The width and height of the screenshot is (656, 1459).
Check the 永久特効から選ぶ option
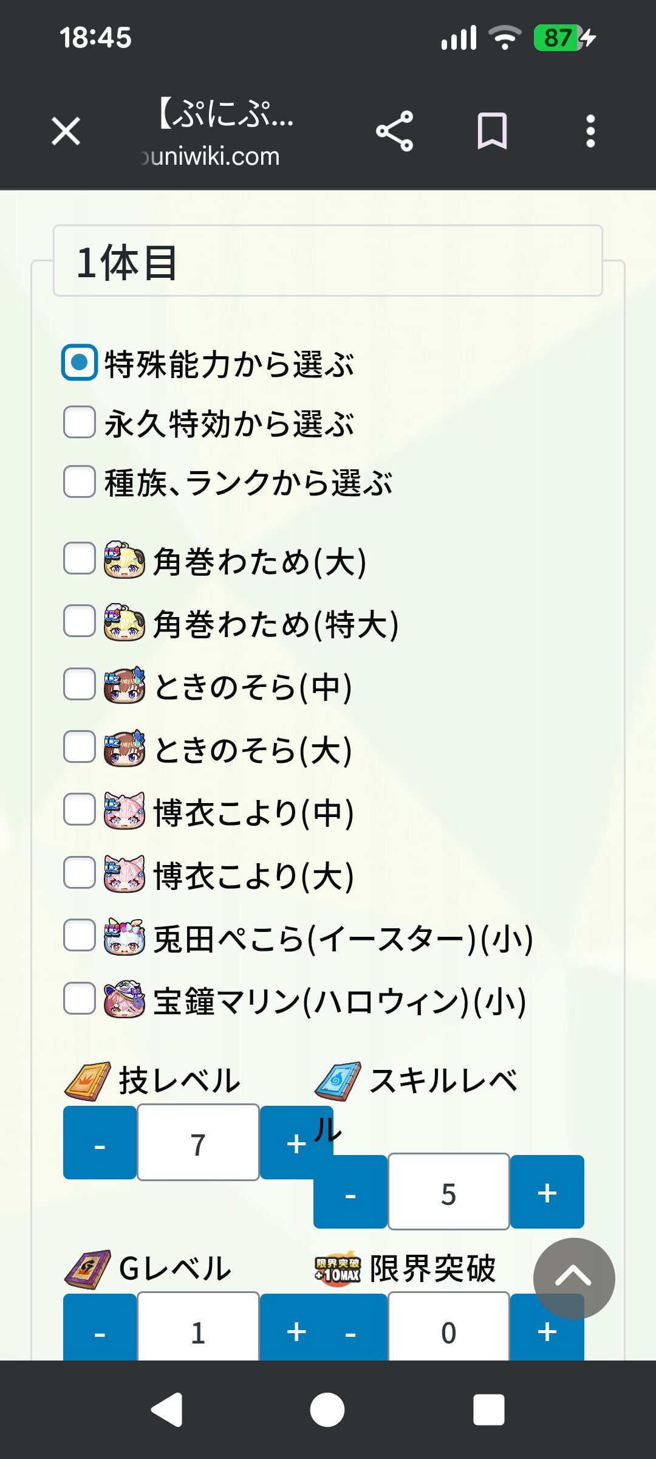[80, 423]
